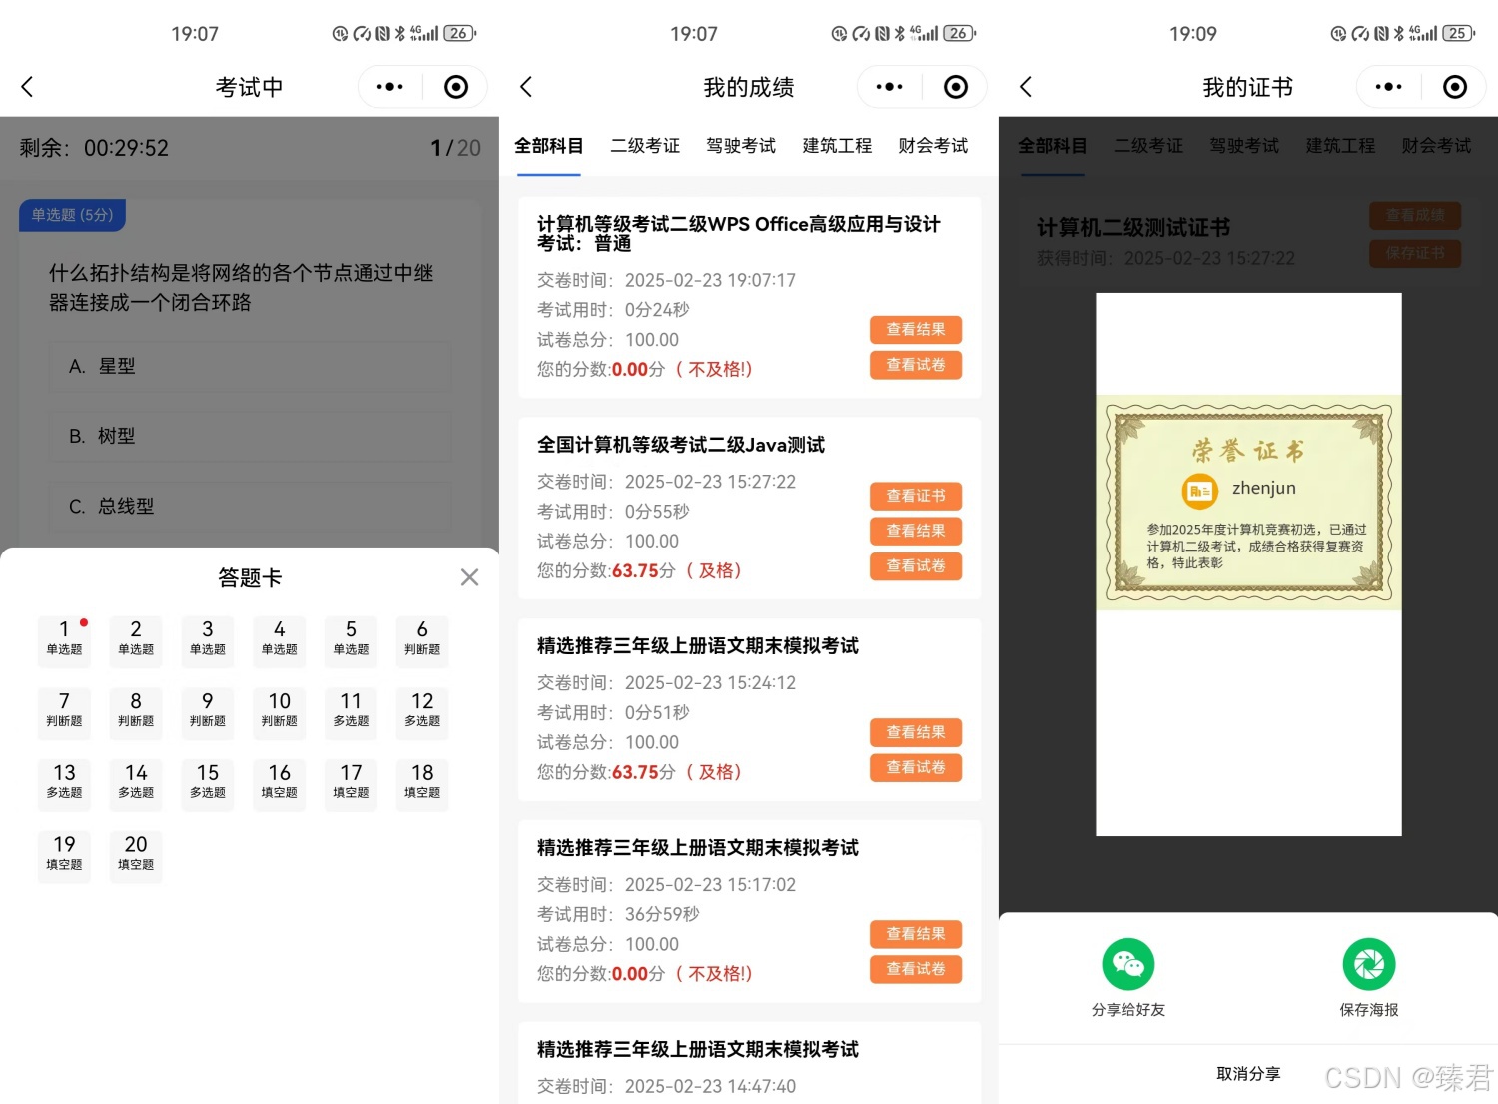Image resolution: width=1498 pixels, height=1104 pixels.
Task: Jump to question 8 判断题 in answer card
Action: (x=136, y=713)
